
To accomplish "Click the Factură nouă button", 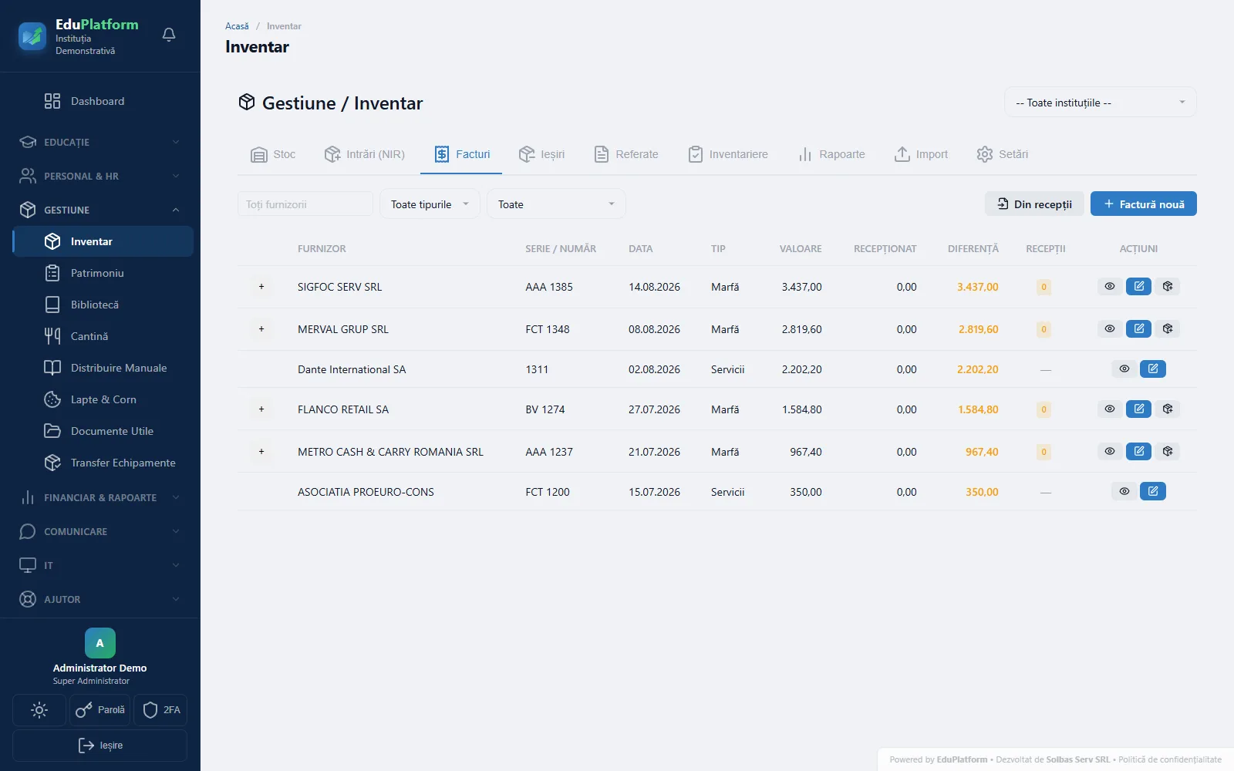I will pos(1143,204).
